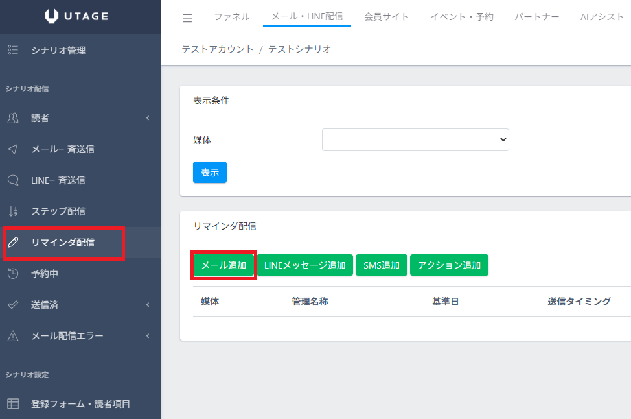The width and height of the screenshot is (631, 419).
Task: Click the 予約中 clock icon
Action: point(13,274)
